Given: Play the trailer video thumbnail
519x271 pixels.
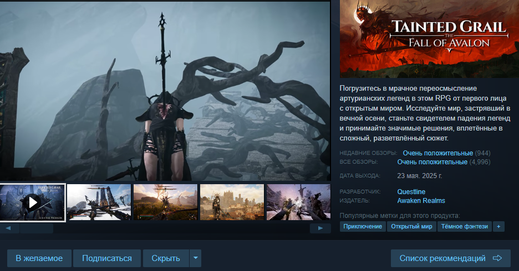Looking at the screenshot, I should point(32,202).
